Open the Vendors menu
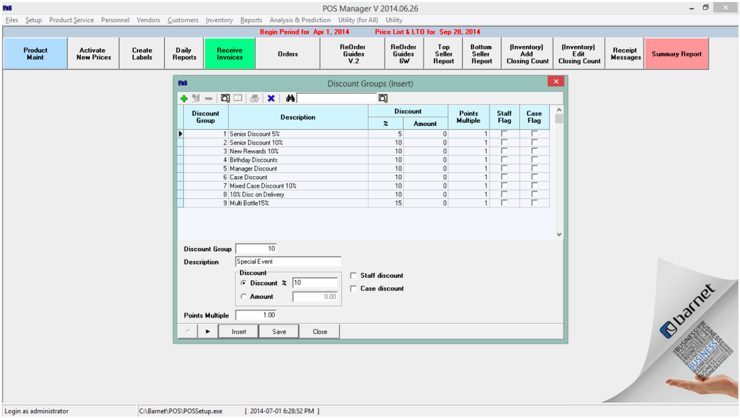Screen dimensions: 740x418 pos(148,20)
